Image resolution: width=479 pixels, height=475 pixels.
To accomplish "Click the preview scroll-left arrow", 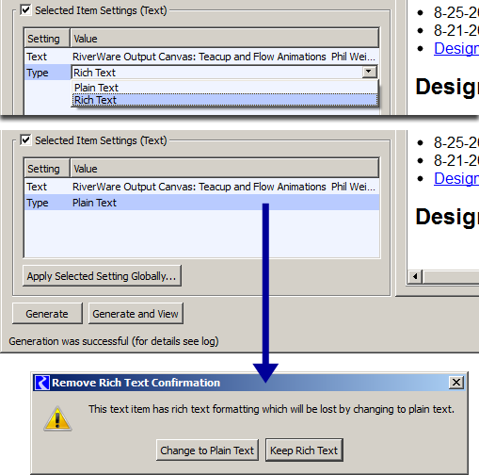I will pyautogui.click(x=415, y=276).
